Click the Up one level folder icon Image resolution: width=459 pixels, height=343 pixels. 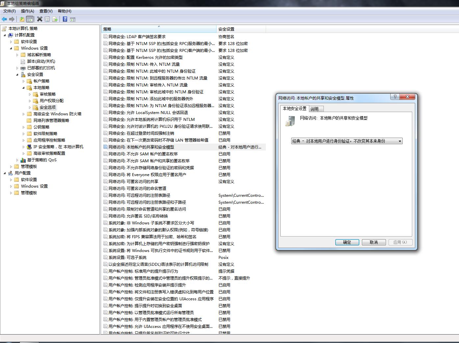coord(22,19)
